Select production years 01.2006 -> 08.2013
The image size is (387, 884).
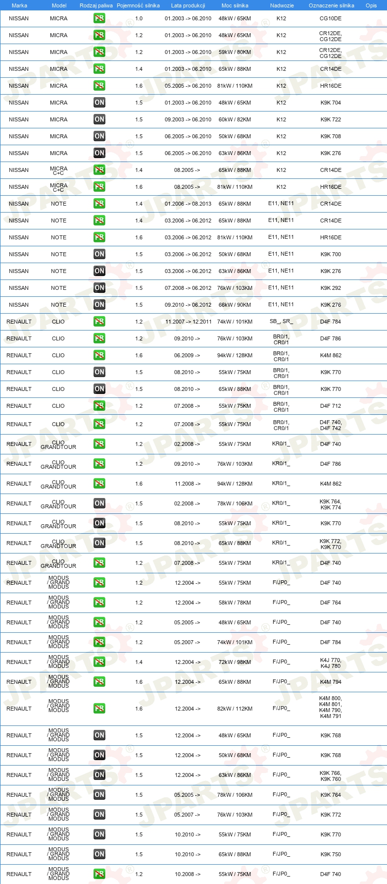tap(188, 204)
